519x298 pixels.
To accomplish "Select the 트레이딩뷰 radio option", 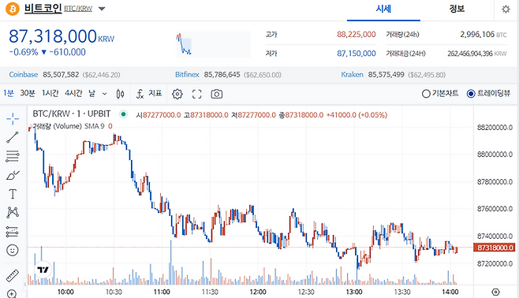I will (x=471, y=94).
